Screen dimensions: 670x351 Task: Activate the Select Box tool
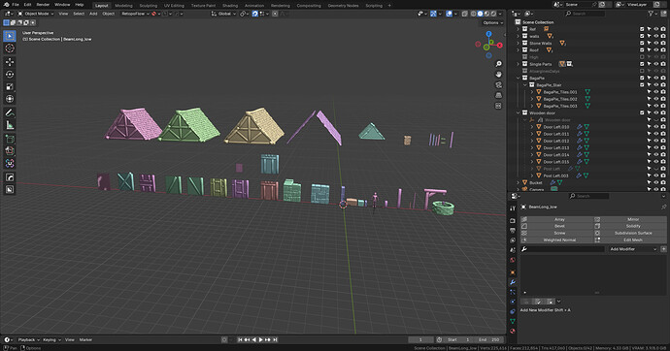click(x=10, y=36)
